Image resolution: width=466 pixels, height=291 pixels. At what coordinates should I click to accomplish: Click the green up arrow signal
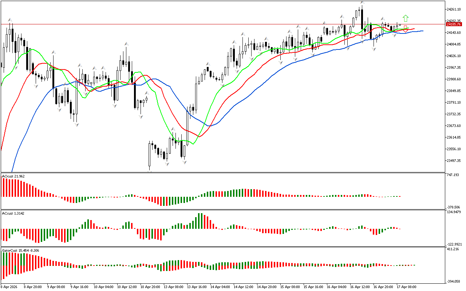pyautogui.click(x=406, y=18)
